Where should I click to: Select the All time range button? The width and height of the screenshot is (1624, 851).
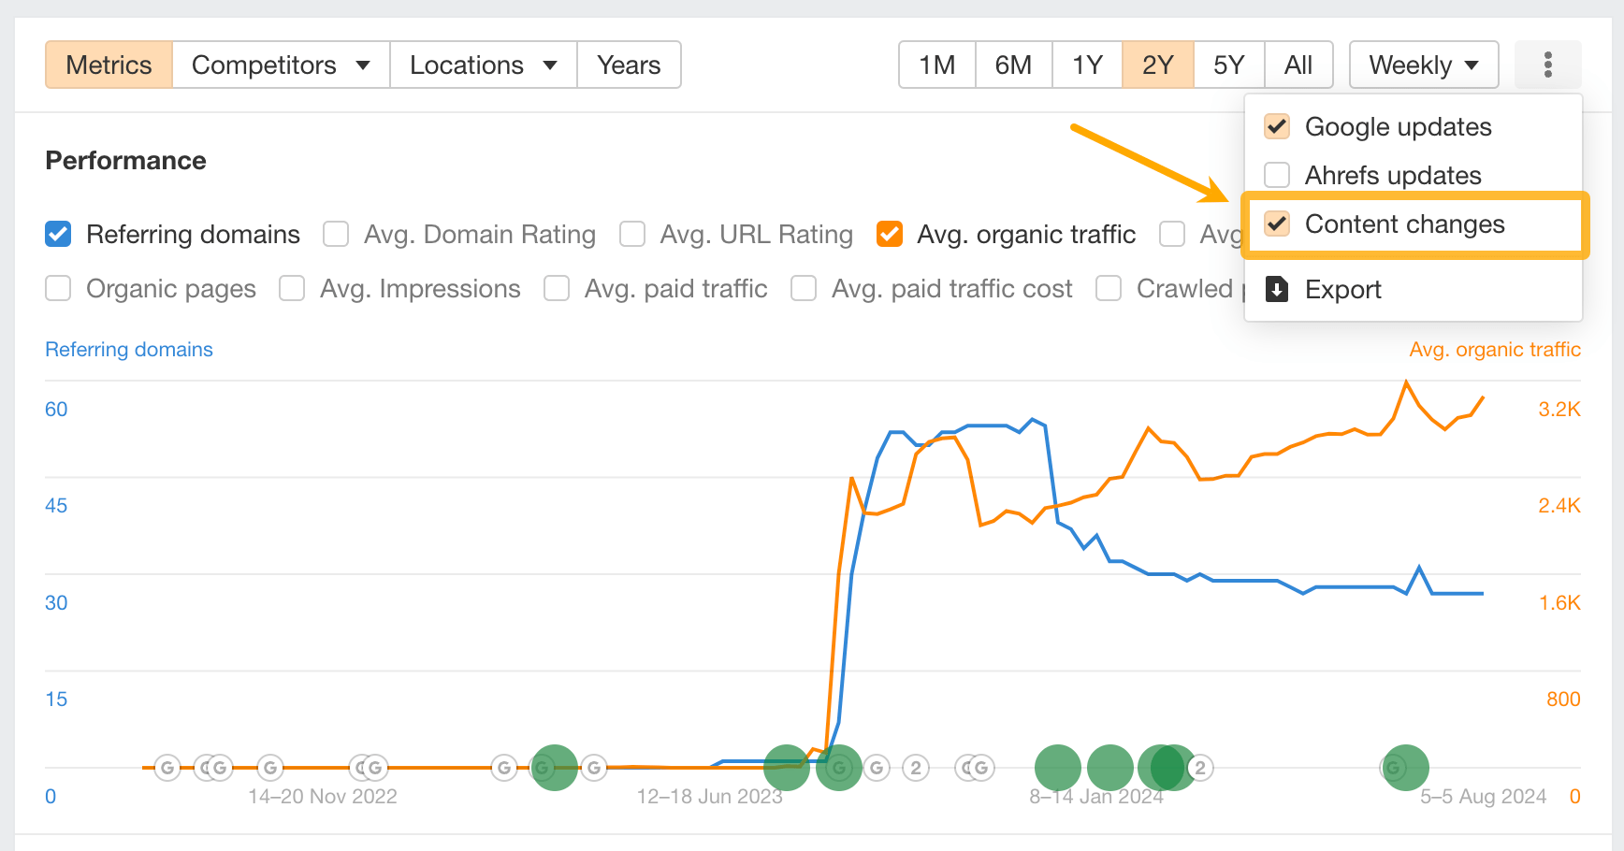pos(1298,65)
